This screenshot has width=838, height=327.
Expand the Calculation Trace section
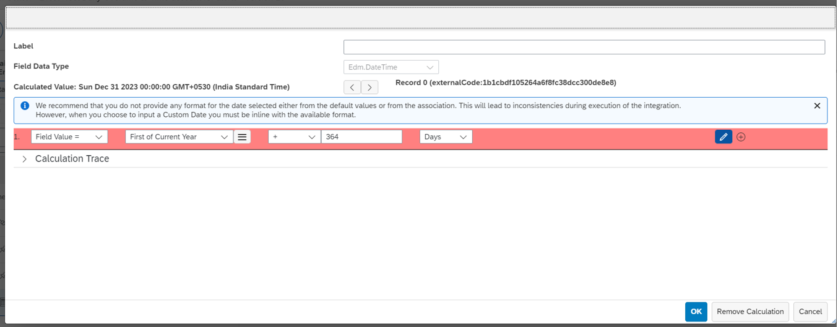pyautogui.click(x=25, y=159)
